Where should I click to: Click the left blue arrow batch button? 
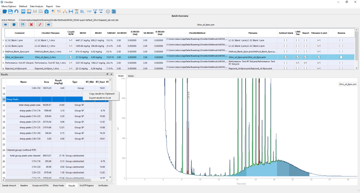pos(5,24)
